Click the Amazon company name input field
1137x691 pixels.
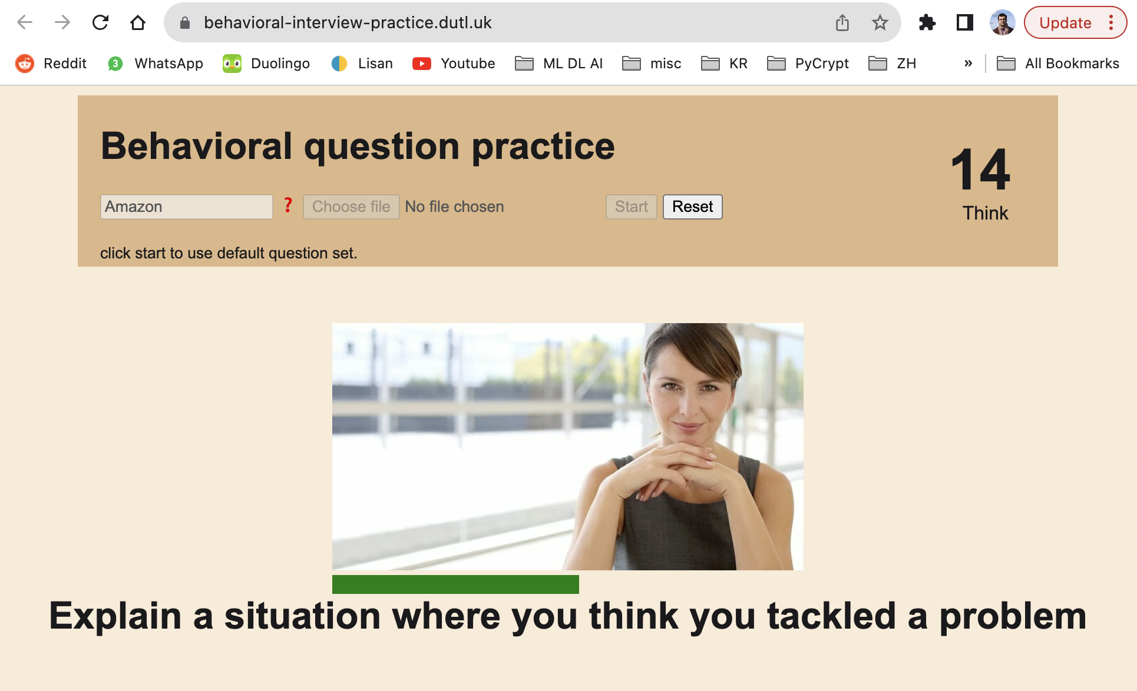pyautogui.click(x=186, y=206)
